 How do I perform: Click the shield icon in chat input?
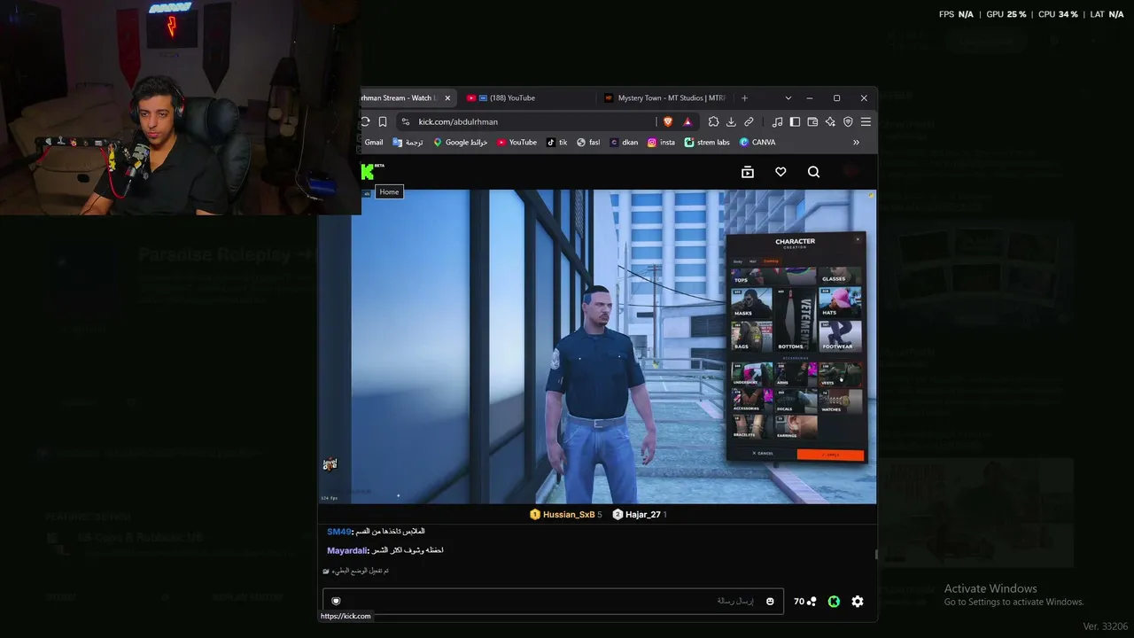[336, 602]
